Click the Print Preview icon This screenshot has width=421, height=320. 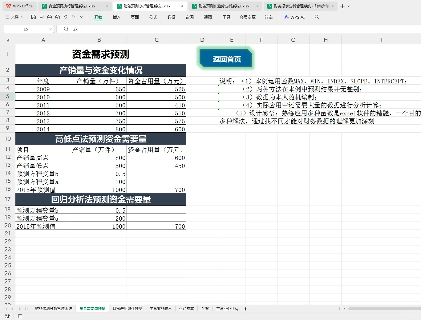point(58,17)
